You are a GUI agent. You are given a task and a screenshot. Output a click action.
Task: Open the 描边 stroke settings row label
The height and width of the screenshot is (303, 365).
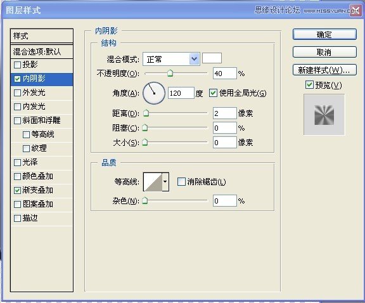30,218
